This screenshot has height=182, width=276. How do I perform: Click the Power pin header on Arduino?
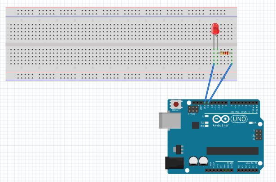219,170
